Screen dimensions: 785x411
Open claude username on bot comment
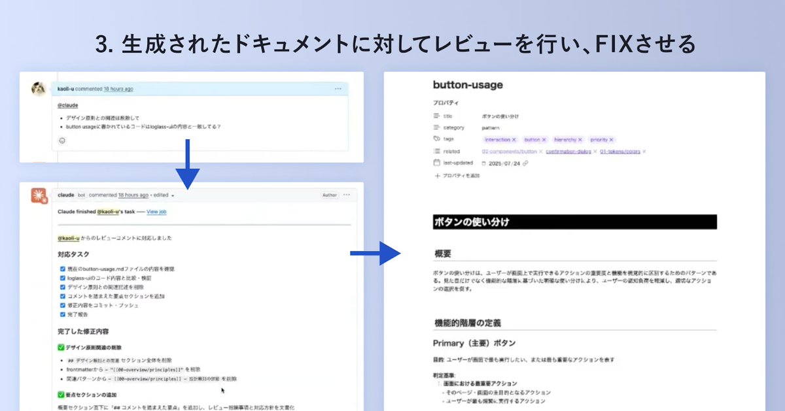click(66, 195)
